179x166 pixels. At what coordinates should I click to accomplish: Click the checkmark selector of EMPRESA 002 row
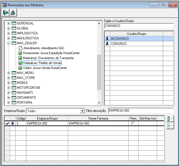[x=7, y=123]
